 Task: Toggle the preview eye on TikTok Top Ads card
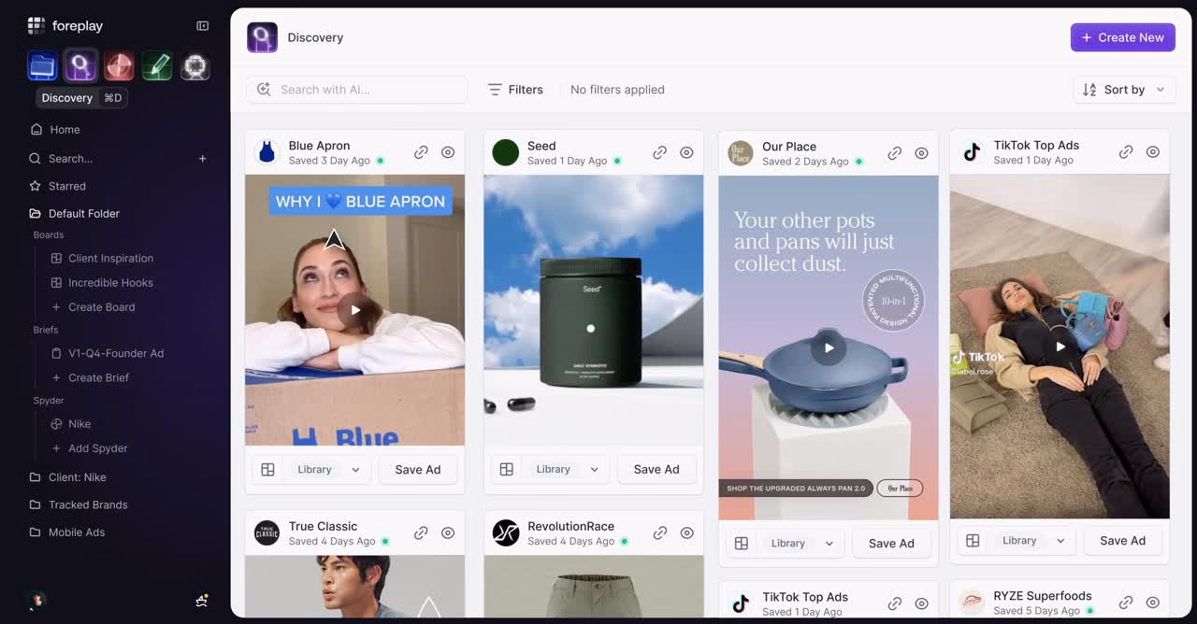coord(1152,151)
